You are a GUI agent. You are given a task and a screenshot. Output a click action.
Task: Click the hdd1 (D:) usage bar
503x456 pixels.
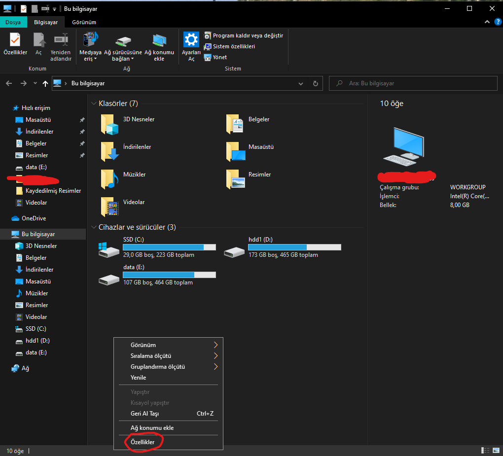tap(294, 247)
